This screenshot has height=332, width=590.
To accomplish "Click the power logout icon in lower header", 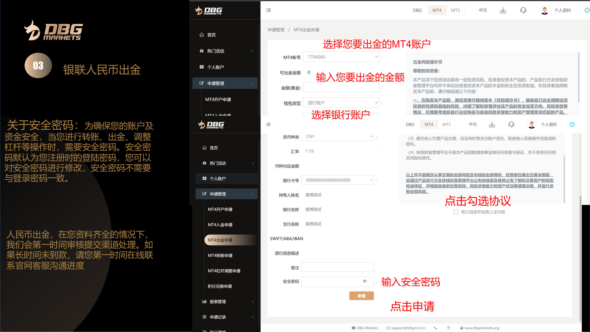I will [572, 124].
